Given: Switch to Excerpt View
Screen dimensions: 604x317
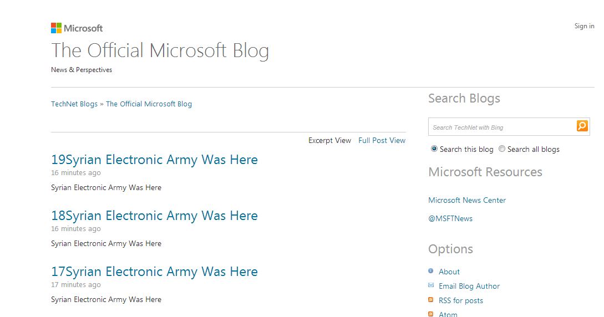Looking at the screenshot, I should click(x=330, y=140).
